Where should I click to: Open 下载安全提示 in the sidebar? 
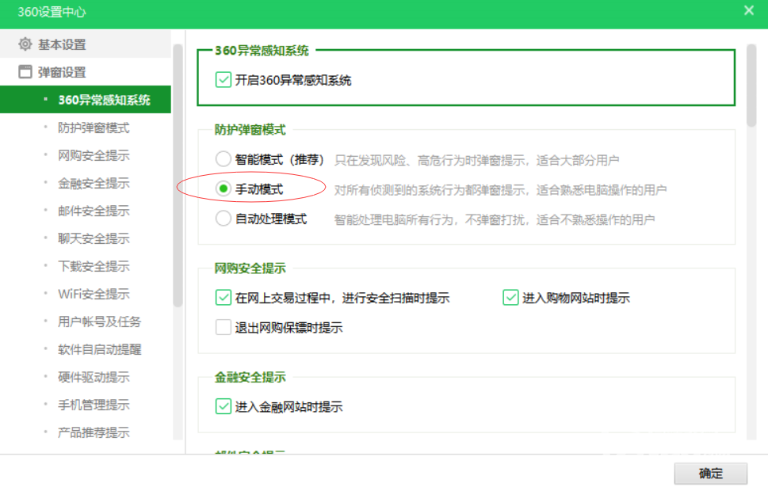94,266
